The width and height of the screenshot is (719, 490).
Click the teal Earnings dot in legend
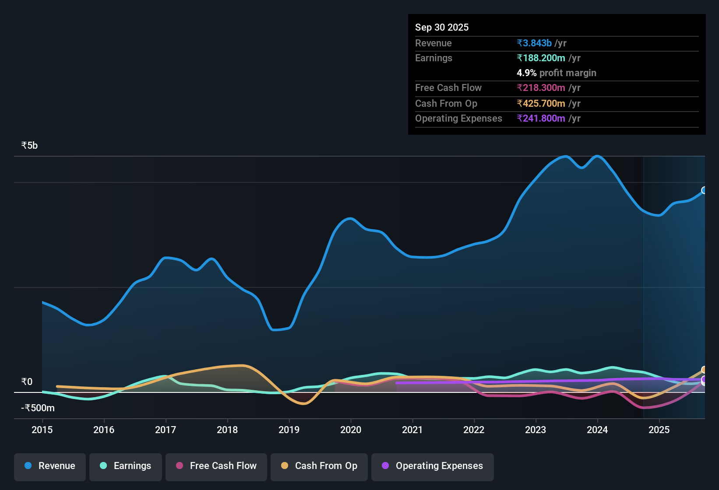pyautogui.click(x=103, y=466)
